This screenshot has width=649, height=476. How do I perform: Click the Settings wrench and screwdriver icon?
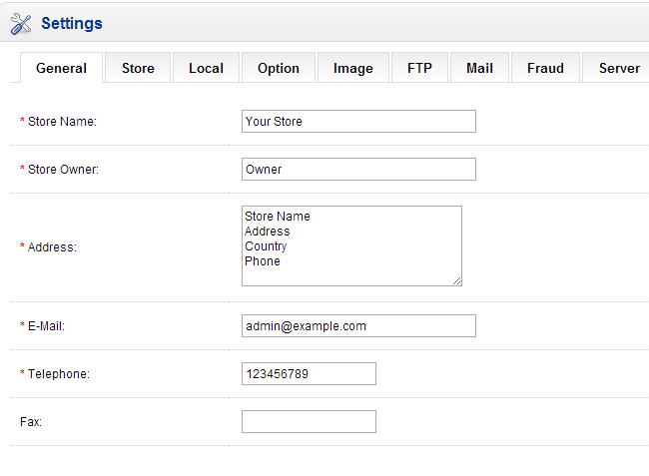tap(21, 24)
